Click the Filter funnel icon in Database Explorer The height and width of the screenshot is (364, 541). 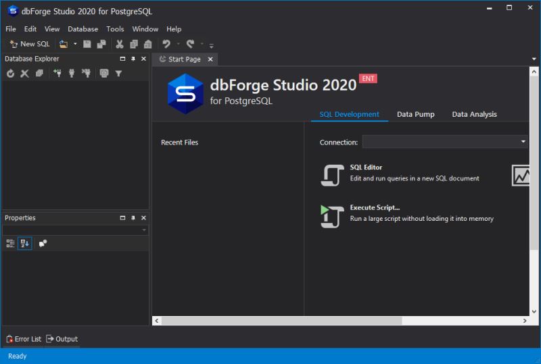click(118, 74)
